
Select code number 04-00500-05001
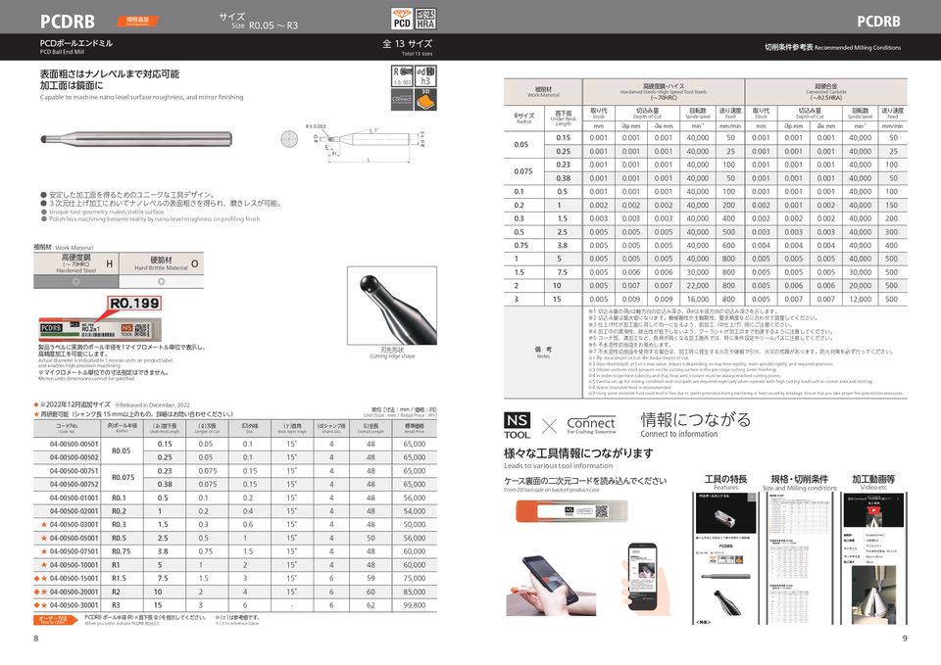[74, 539]
